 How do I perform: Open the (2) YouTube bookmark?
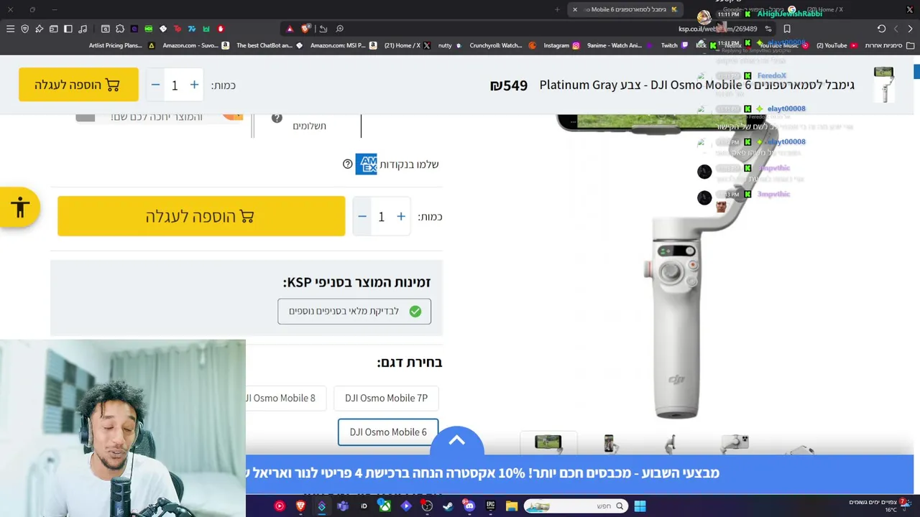coord(837,45)
